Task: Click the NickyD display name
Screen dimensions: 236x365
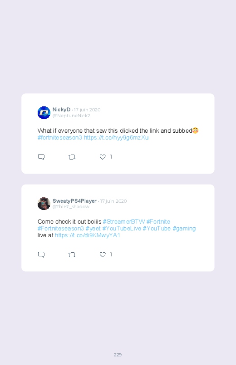Action: 61,110
